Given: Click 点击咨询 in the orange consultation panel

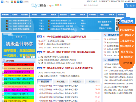Looking at the screenshot, I should [127, 63].
